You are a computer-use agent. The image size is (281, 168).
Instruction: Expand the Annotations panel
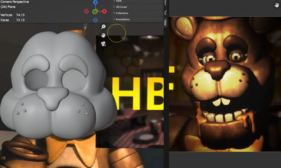(x=138, y=19)
